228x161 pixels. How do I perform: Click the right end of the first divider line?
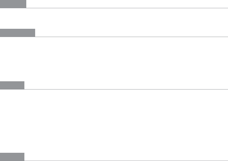(227, 8)
